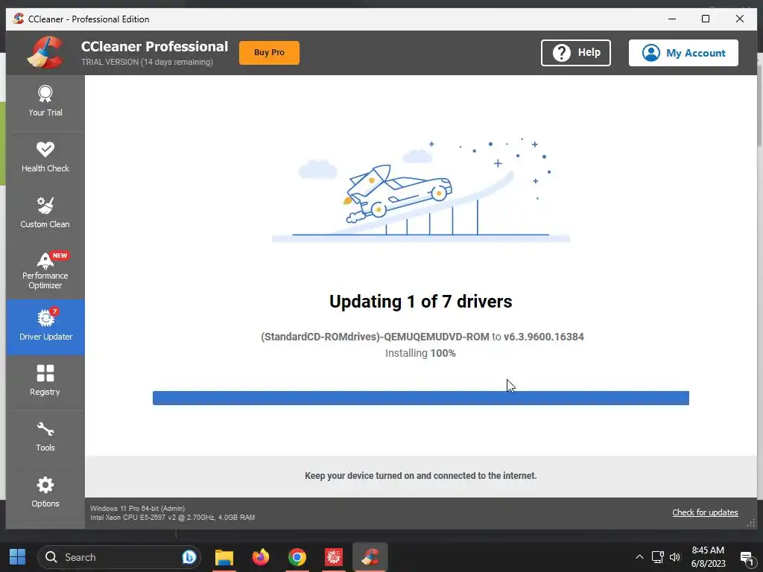Minimize the CCleaner window
The height and width of the screenshot is (572, 763).
[x=672, y=19]
